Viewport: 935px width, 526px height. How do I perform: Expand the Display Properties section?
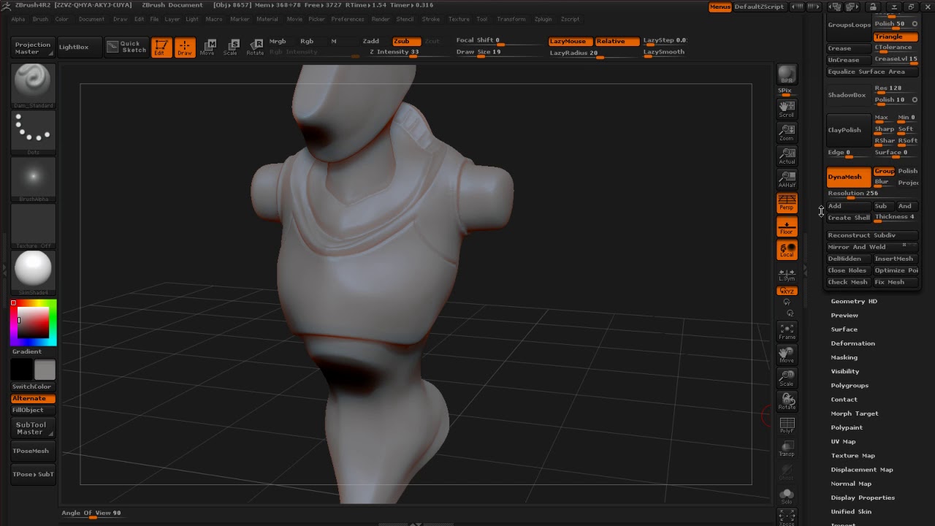pyautogui.click(x=863, y=498)
